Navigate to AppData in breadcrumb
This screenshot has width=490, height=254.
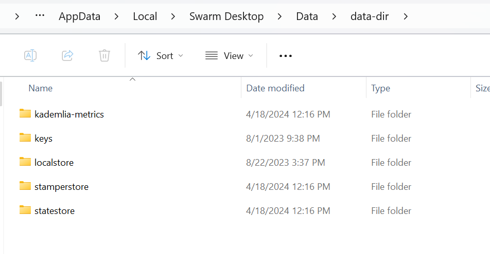pyautogui.click(x=79, y=16)
